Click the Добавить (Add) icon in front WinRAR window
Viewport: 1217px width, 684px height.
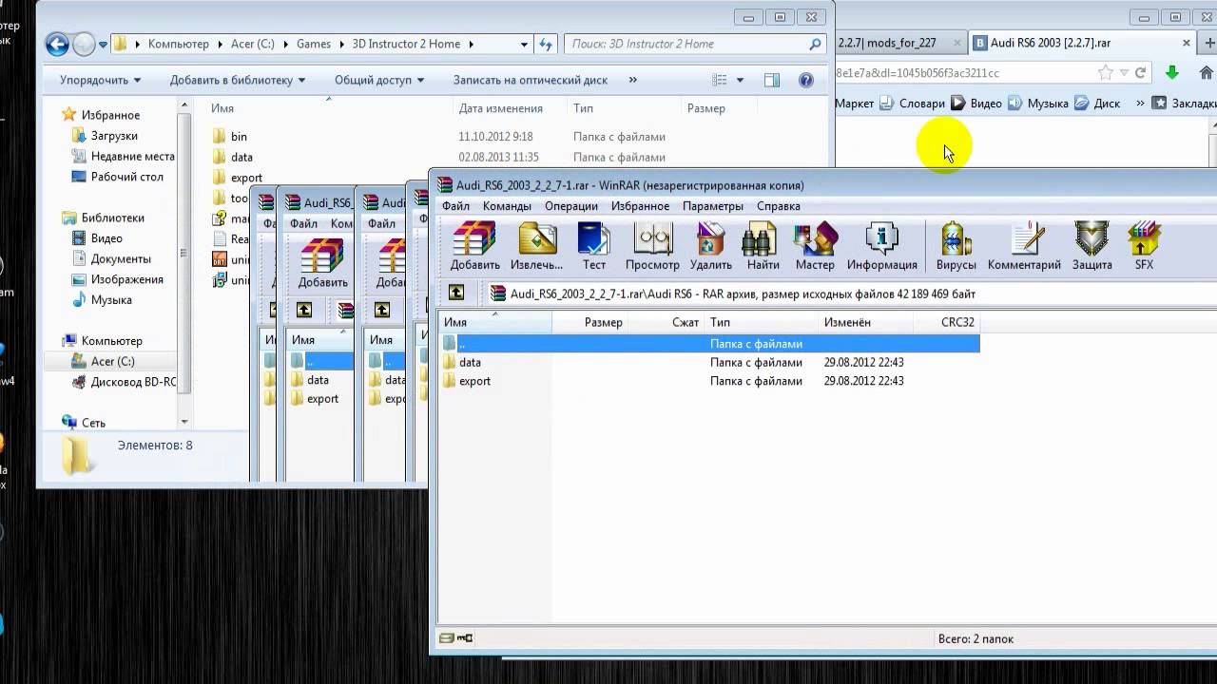[x=474, y=246]
